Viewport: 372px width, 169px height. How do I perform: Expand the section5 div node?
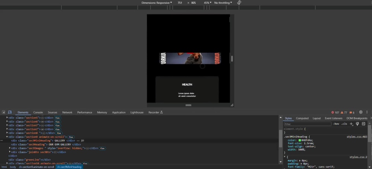coord(7,118)
